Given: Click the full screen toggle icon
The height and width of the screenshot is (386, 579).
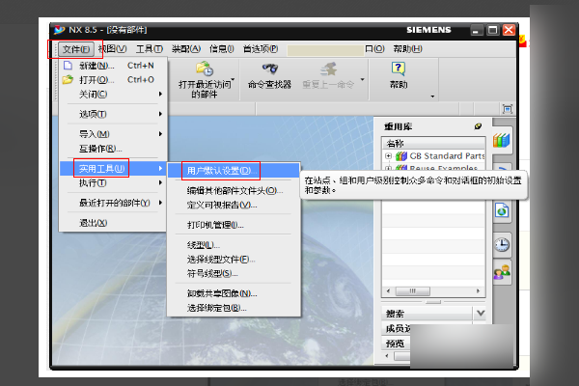Looking at the screenshot, I should pyautogui.click(x=508, y=109).
